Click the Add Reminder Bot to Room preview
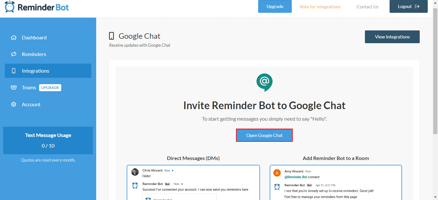 [336, 182]
